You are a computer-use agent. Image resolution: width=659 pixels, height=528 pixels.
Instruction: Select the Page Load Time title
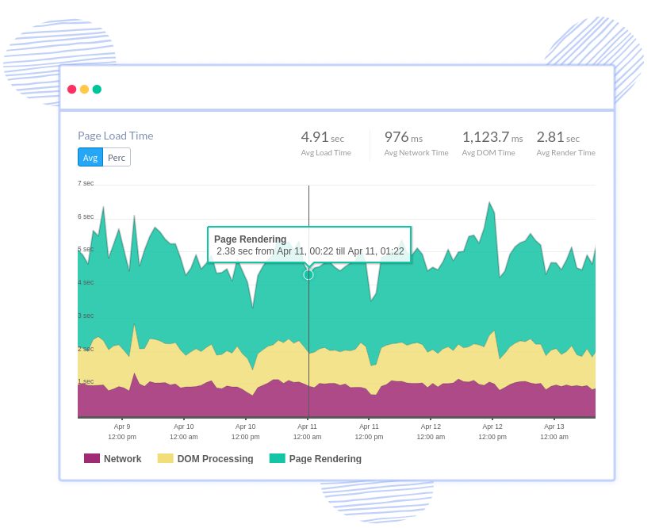tap(116, 136)
